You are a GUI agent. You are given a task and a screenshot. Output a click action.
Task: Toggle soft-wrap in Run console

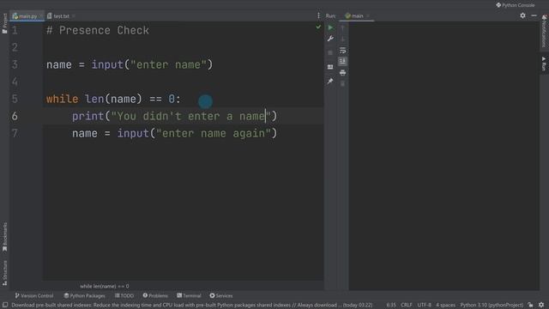[342, 51]
